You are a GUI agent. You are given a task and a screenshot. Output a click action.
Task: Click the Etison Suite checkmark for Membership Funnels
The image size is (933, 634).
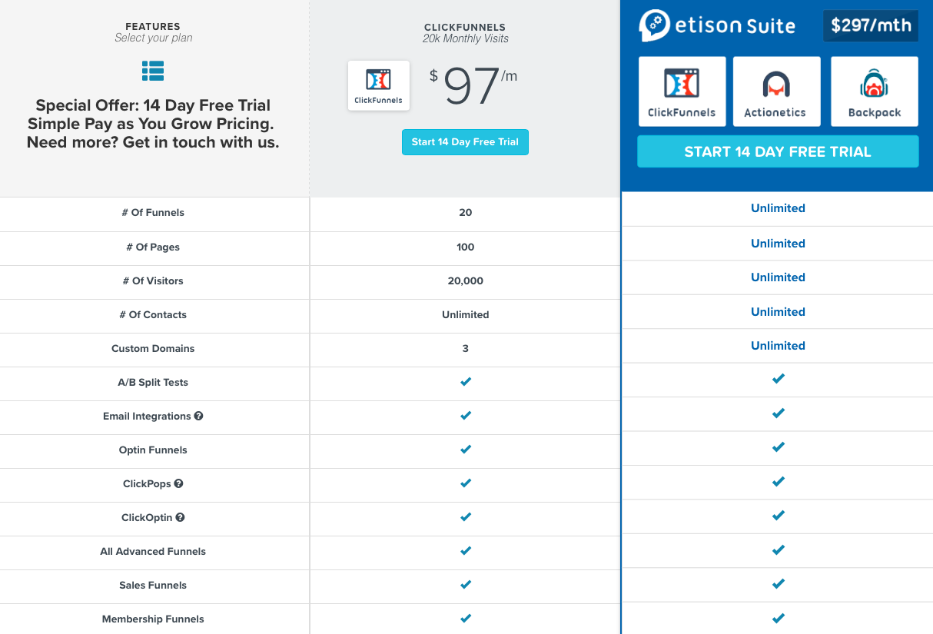[x=779, y=618]
